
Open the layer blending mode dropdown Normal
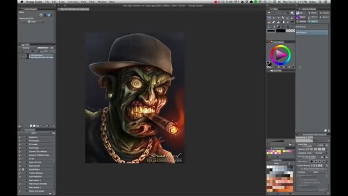tap(28, 48)
